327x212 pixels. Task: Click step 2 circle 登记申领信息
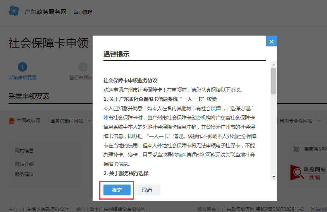pos(83,67)
